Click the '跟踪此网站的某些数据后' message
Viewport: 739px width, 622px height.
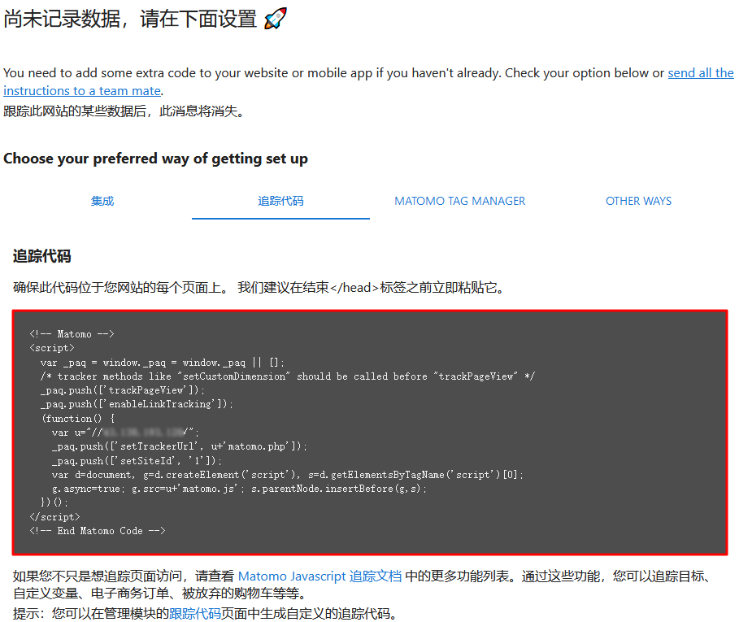pos(124,111)
